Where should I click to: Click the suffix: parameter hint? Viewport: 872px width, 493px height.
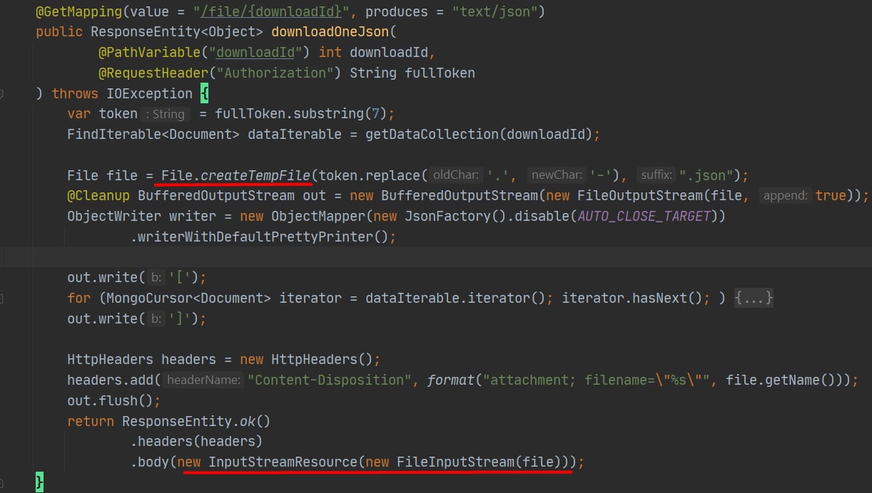(655, 175)
